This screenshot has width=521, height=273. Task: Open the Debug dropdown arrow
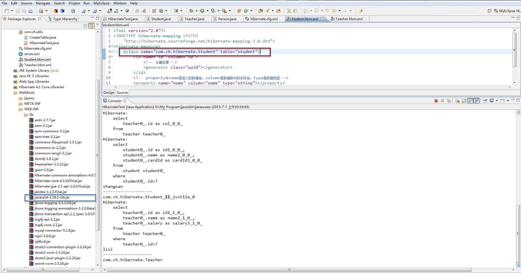tap(196, 11)
